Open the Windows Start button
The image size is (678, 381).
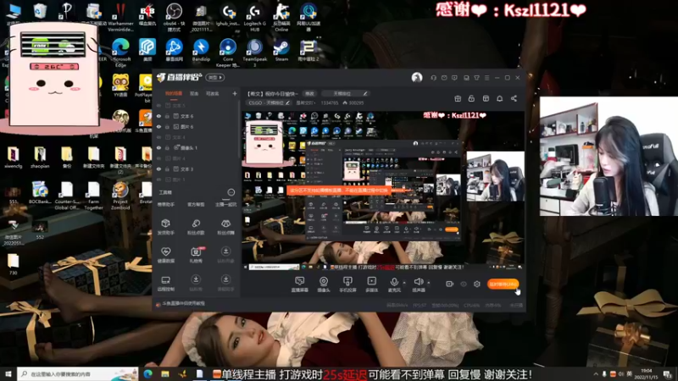click(8, 374)
